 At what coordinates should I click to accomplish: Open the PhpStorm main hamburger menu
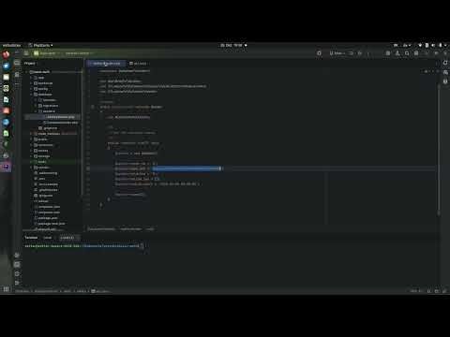click(26, 53)
